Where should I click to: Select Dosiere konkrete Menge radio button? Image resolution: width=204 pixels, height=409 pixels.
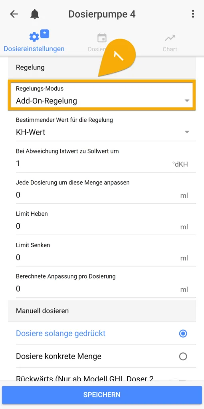[183, 356]
